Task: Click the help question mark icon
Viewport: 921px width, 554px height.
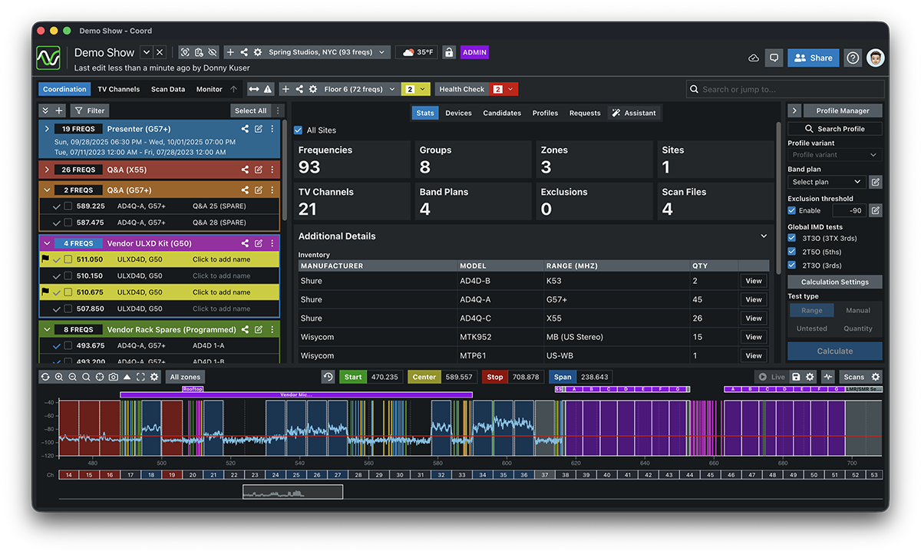Action: click(853, 58)
